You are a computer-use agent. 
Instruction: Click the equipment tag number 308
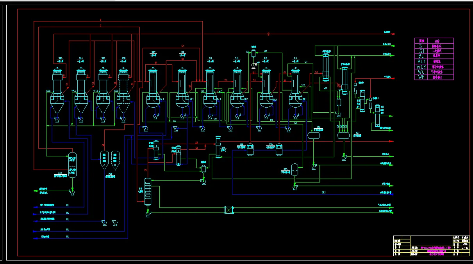point(123,58)
